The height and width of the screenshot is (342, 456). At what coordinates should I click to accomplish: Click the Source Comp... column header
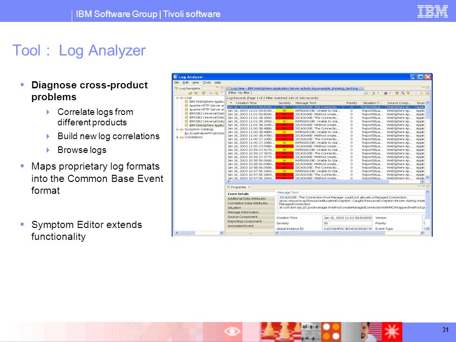[399, 103]
